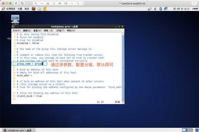Click the VM camera device icon
This screenshot has width=199, height=132.
tap(66, 3)
